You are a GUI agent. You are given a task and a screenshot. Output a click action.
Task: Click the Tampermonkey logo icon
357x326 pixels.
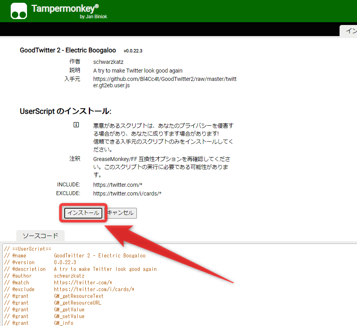click(x=19, y=11)
